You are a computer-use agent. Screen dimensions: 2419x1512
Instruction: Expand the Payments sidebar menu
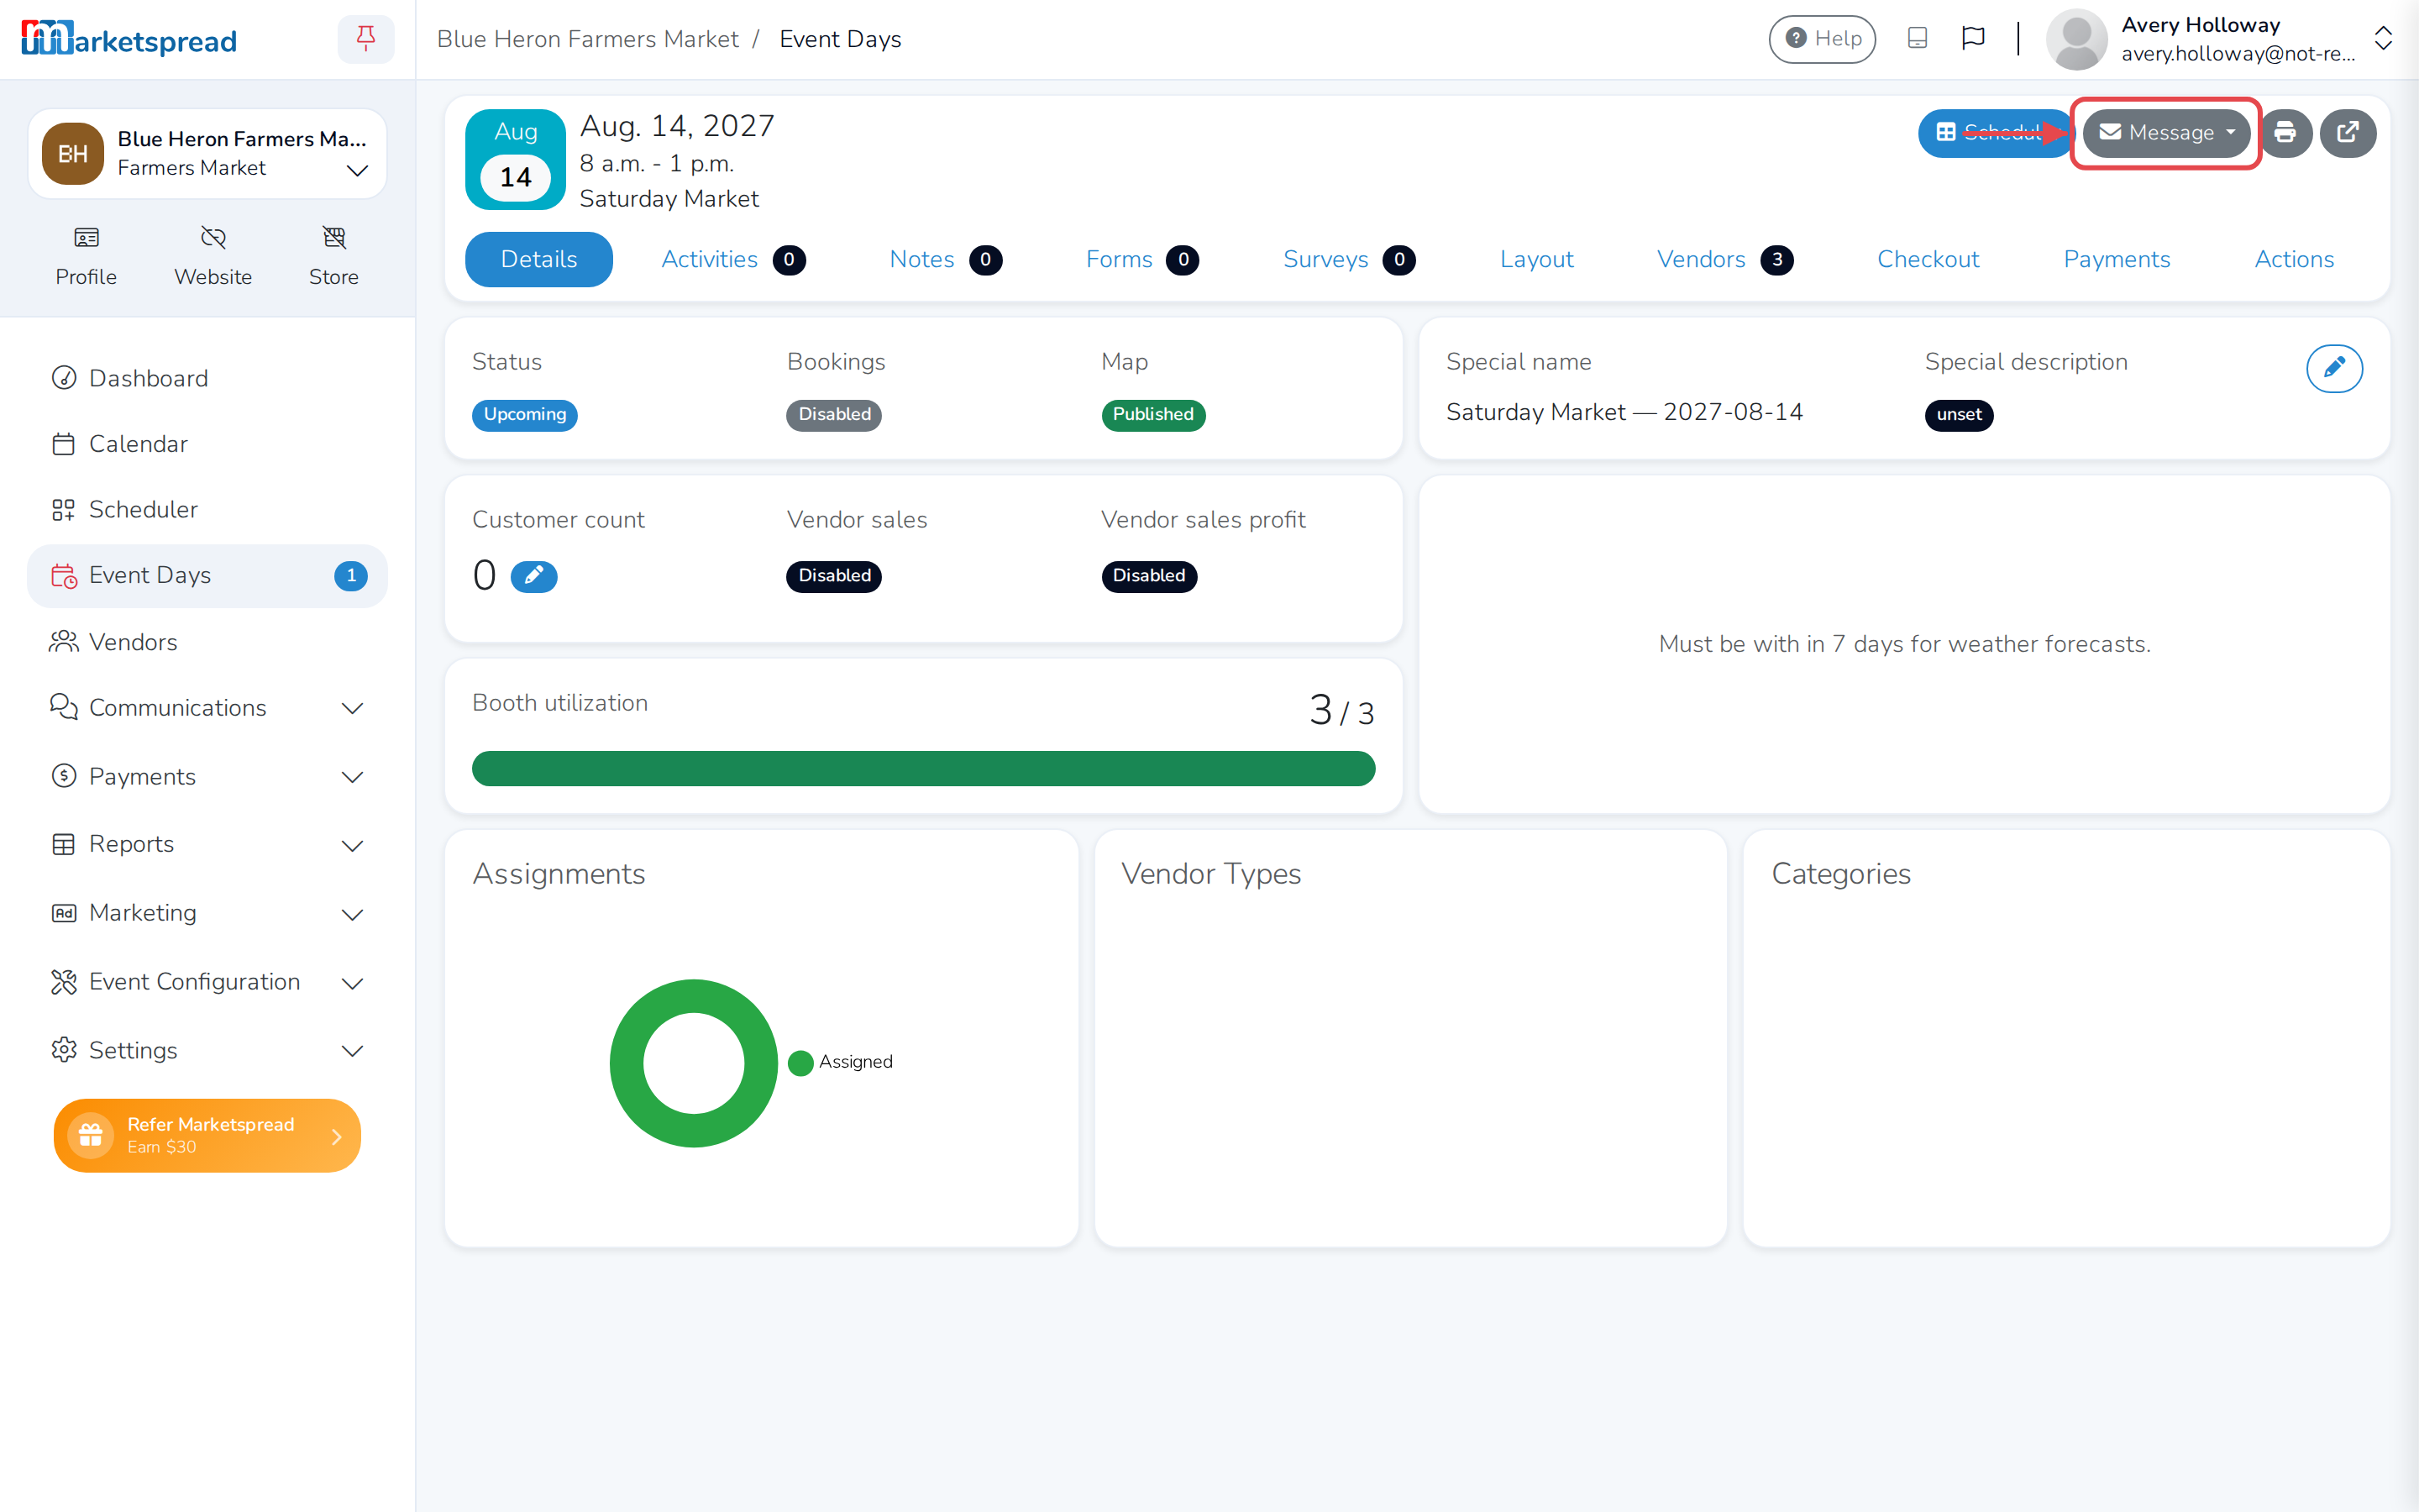pyautogui.click(x=207, y=777)
